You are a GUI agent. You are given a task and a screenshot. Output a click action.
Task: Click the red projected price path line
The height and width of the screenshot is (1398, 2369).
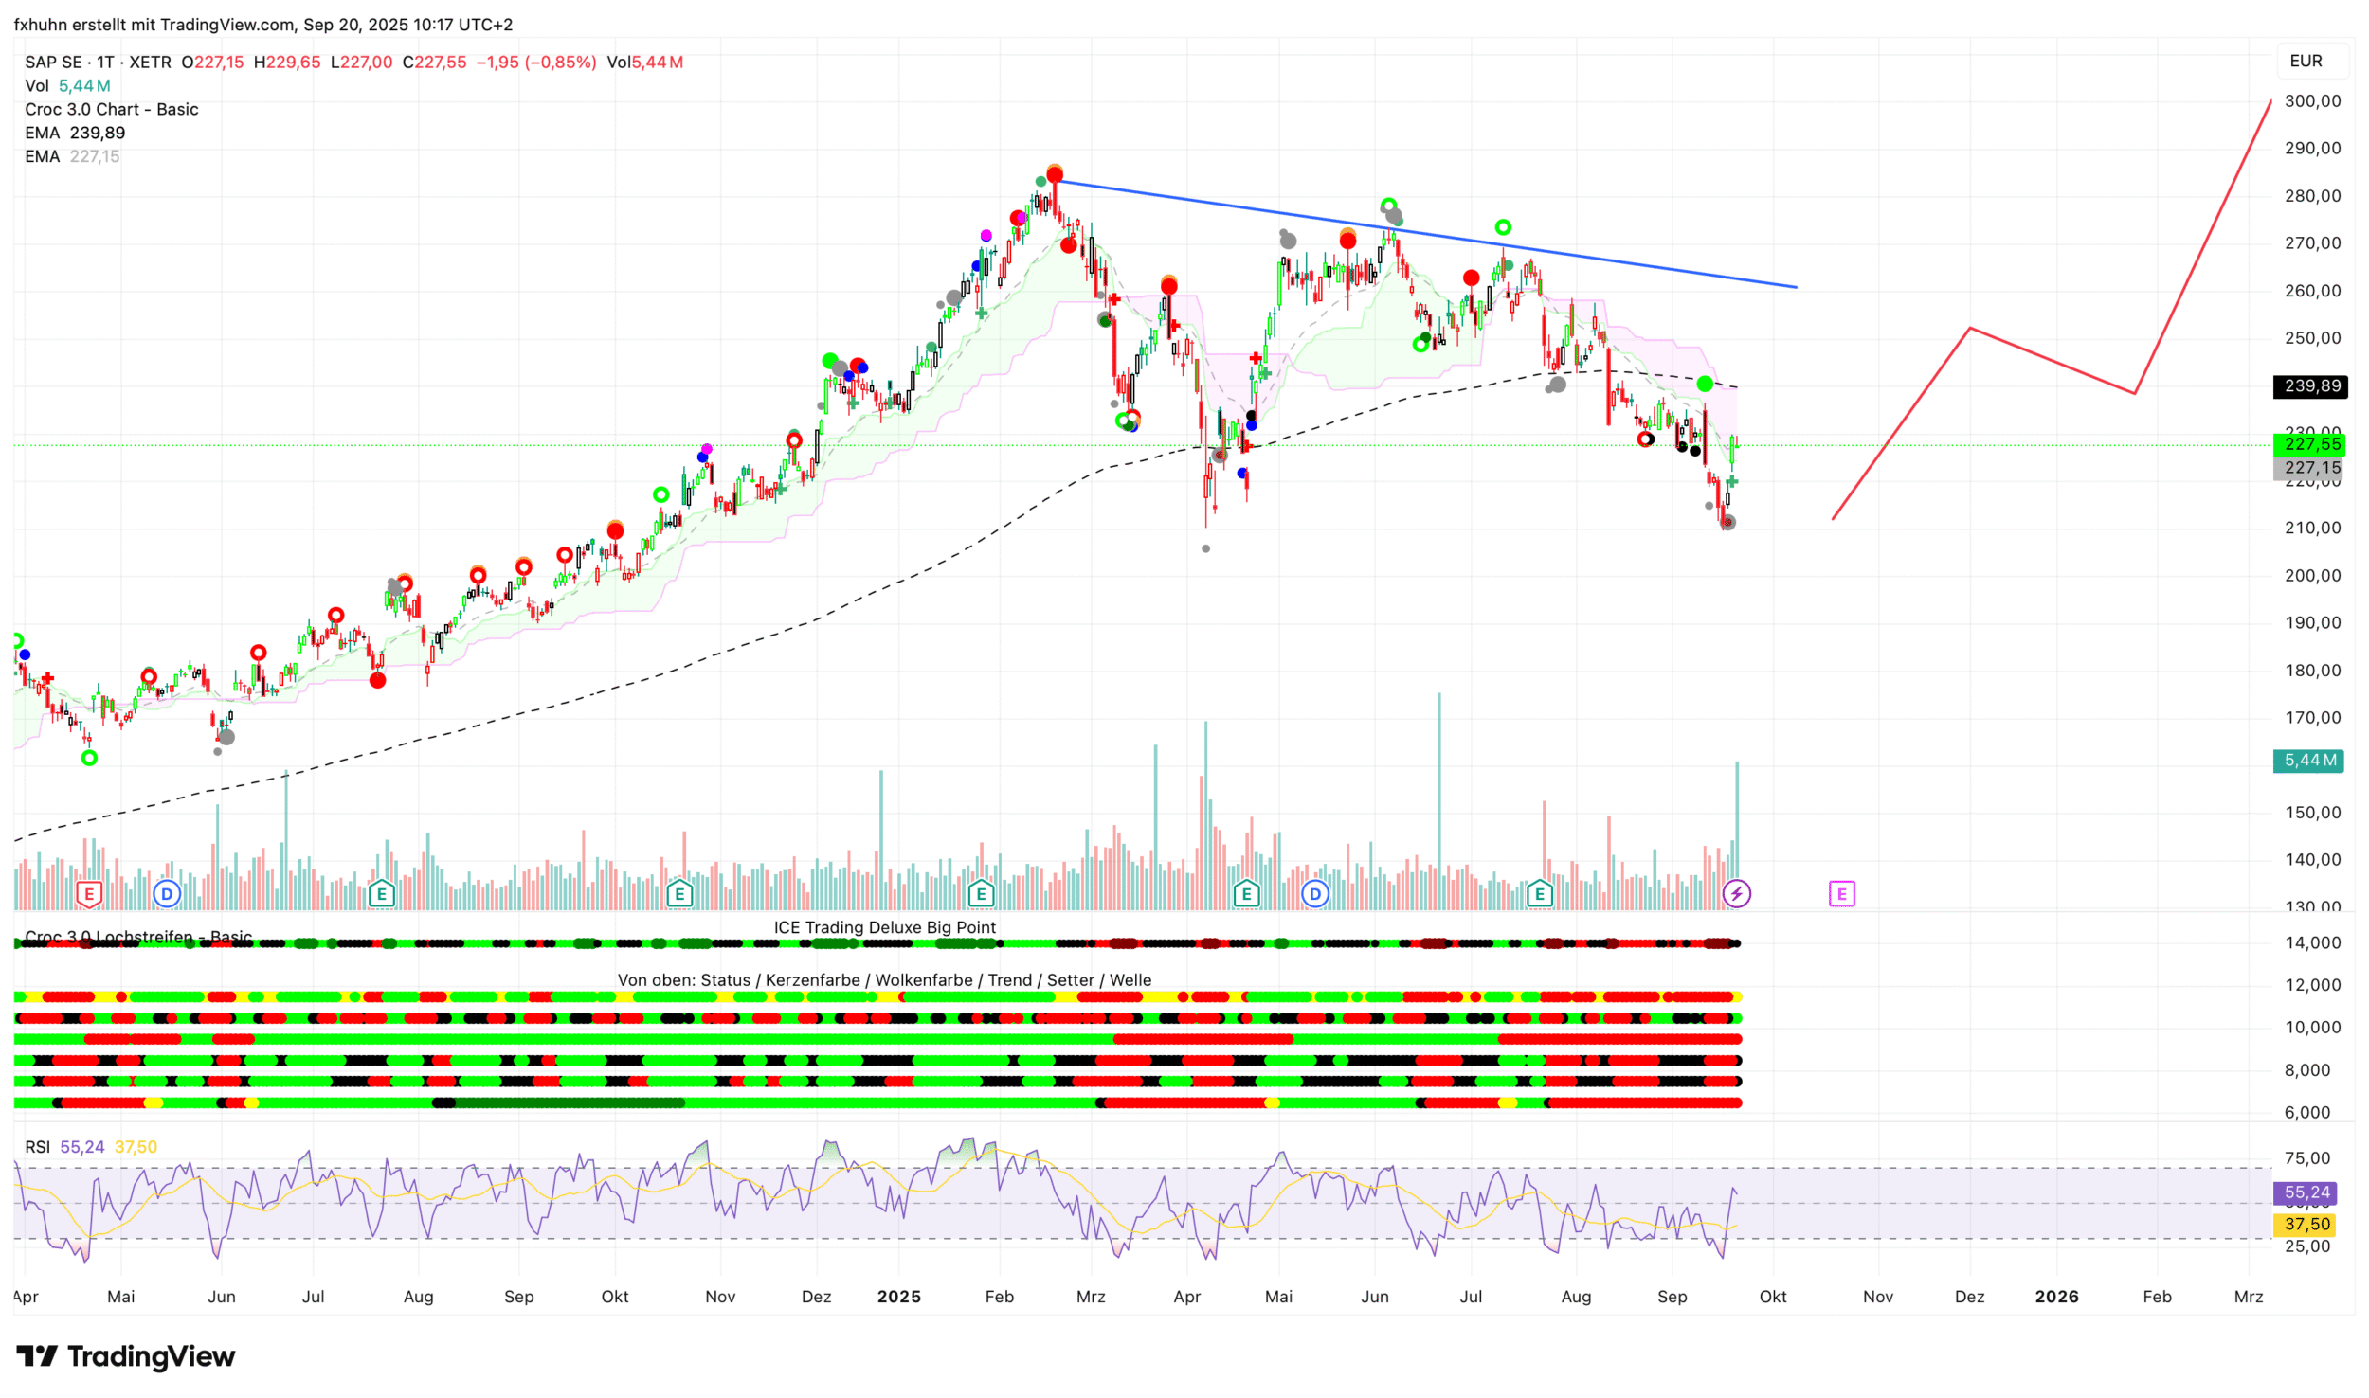click(x=2052, y=361)
